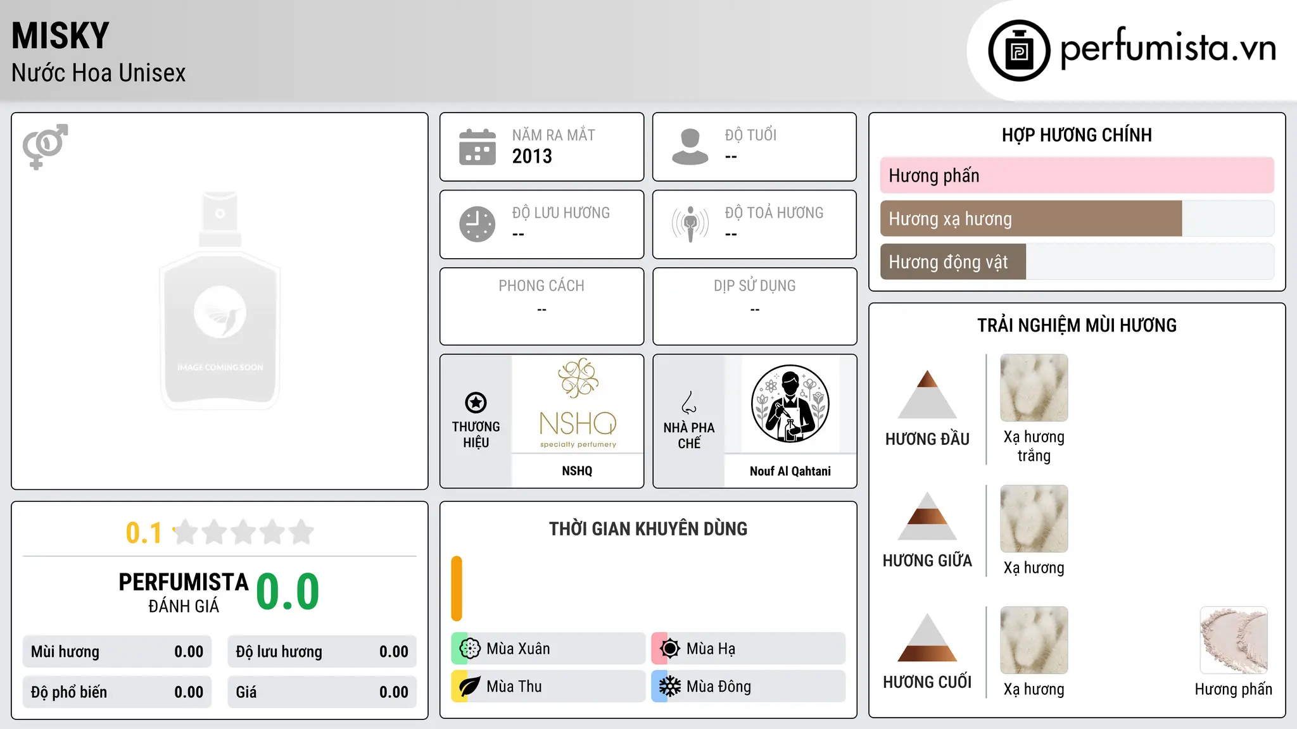Click the unisex gender symbol icon
Screen dimensions: 1297x729
click(45, 146)
